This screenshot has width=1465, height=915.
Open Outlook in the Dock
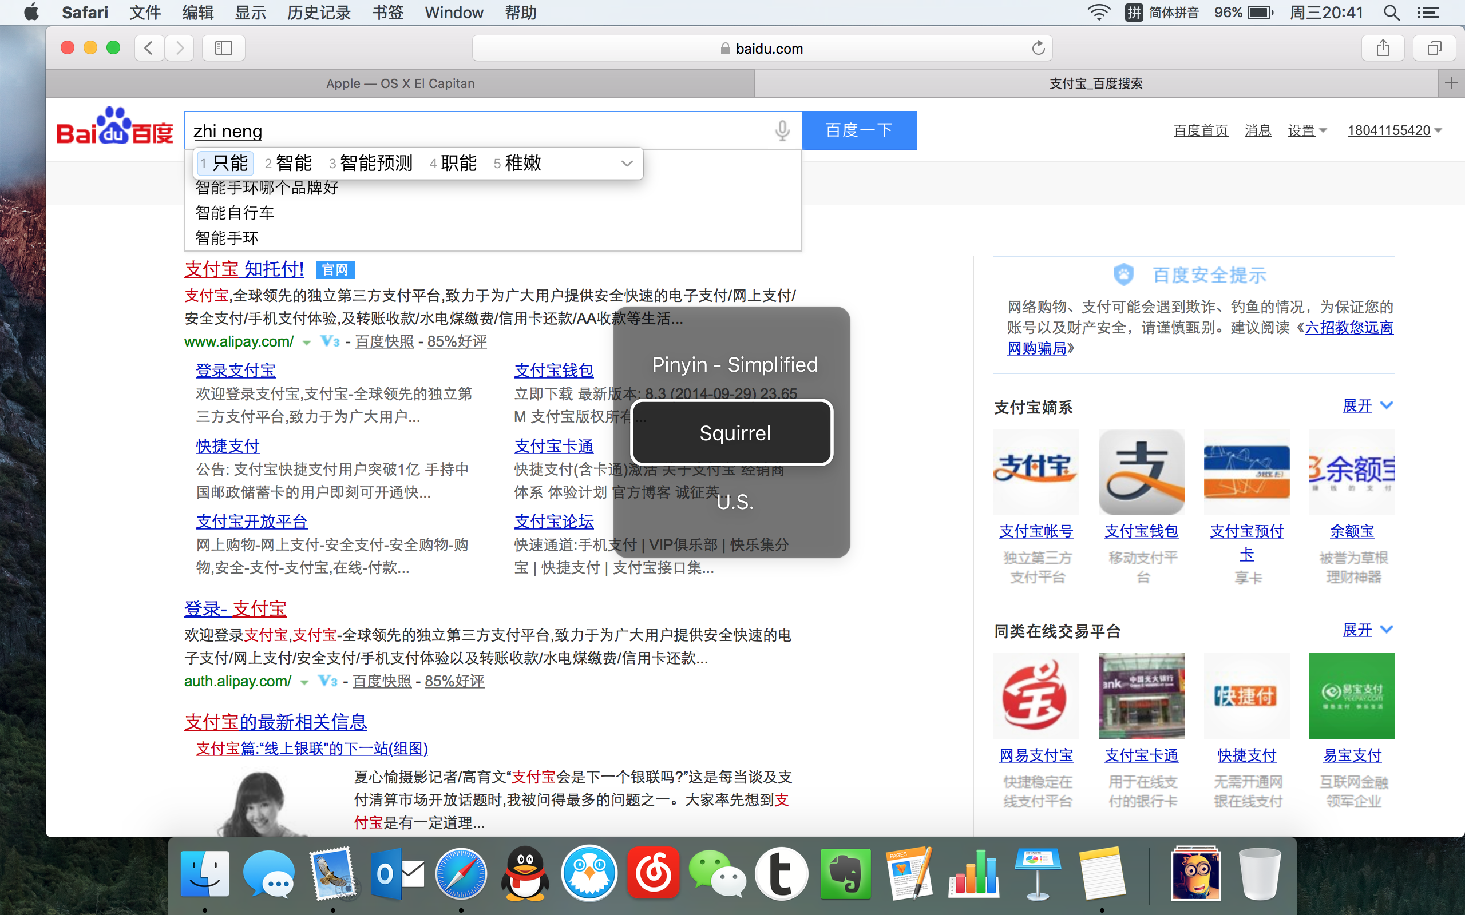[397, 873]
